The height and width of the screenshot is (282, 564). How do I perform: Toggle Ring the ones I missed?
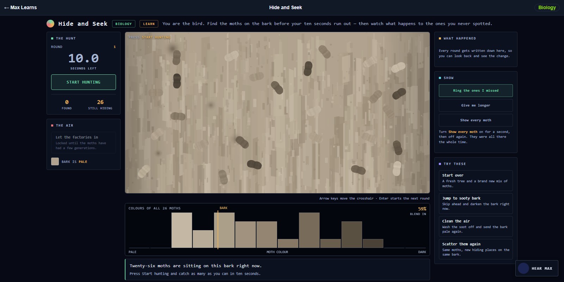(476, 91)
